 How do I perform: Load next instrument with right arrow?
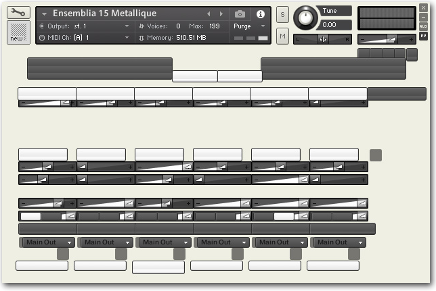(x=221, y=14)
